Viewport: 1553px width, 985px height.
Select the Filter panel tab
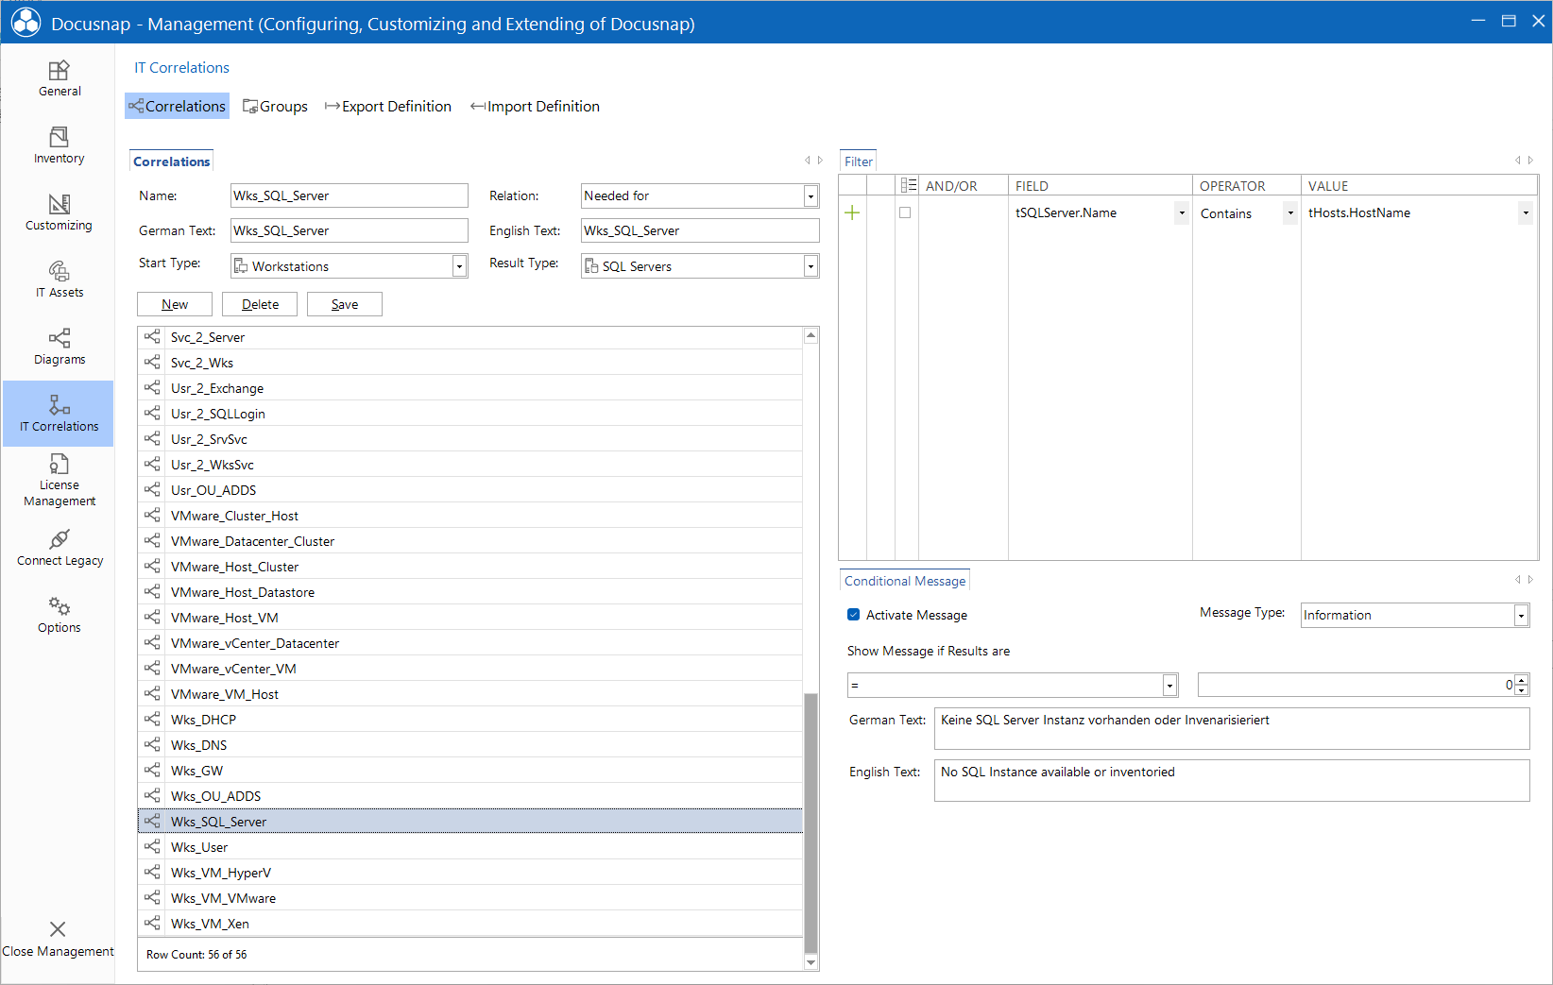pyautogui.click(x=858, y=161)
